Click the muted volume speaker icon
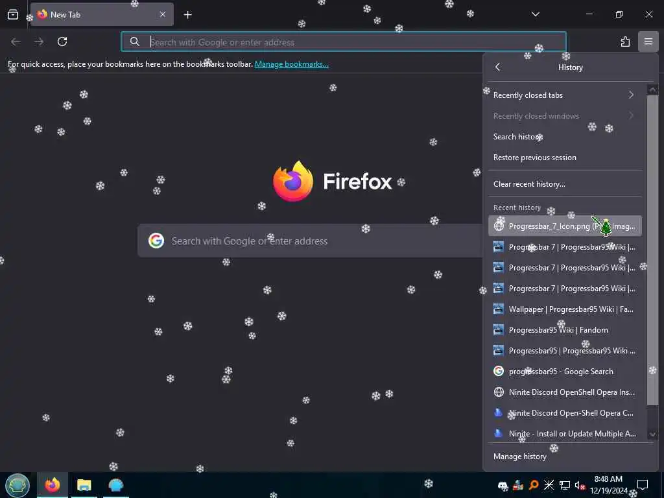The height and width of the screenshot is (498, 664). [x=580, y=485]
